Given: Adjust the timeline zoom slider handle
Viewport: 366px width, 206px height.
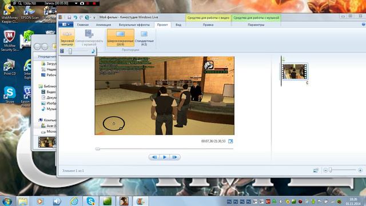Looking at the screenshot, I should (x=331, y=171).
